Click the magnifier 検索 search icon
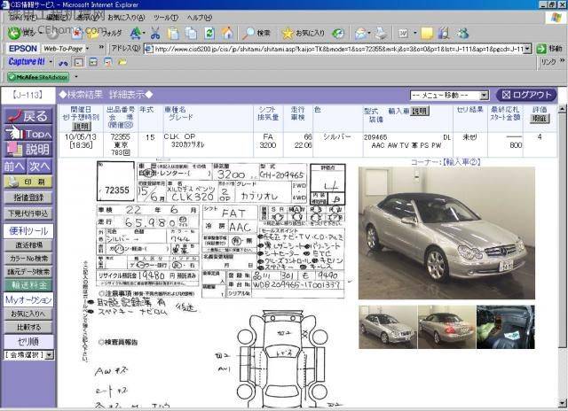 pos(256,34)
